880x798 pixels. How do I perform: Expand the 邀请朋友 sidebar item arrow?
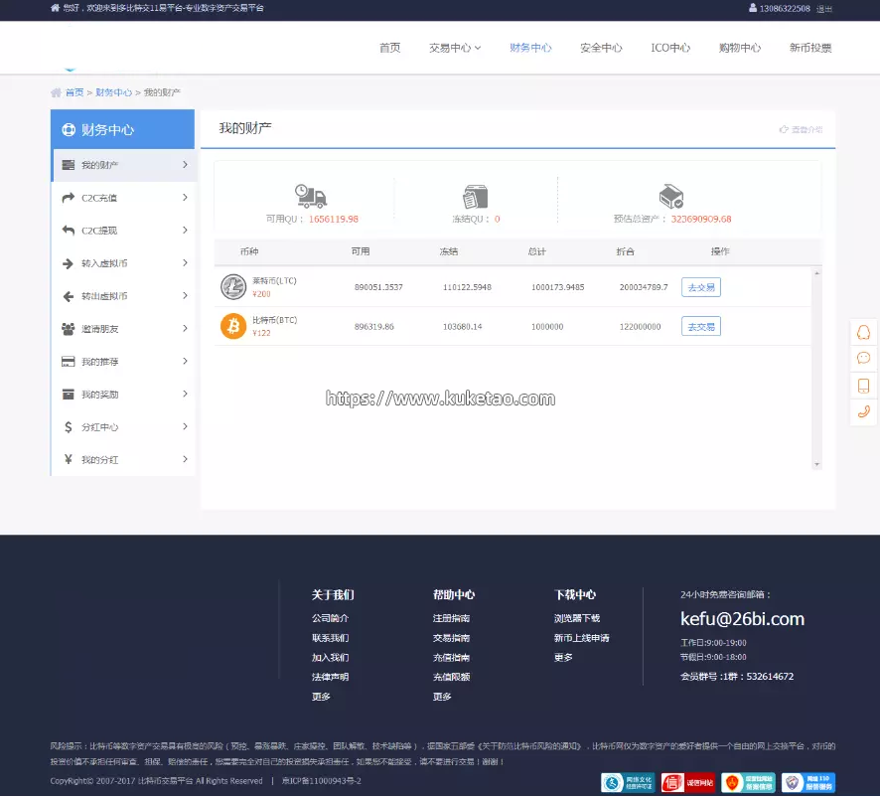[x=185, y=329]
